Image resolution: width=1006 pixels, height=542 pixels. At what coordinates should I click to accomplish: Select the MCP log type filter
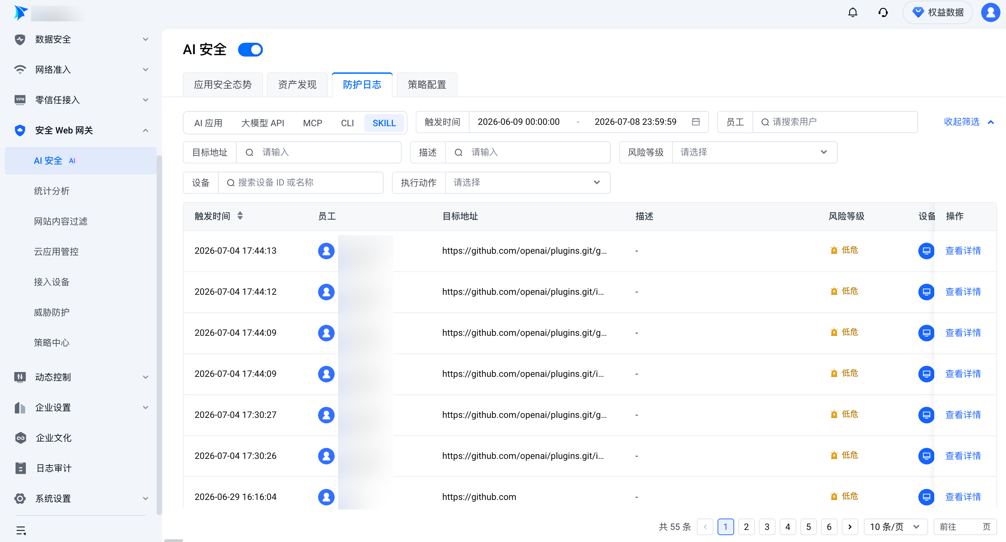tap(313, 123)
